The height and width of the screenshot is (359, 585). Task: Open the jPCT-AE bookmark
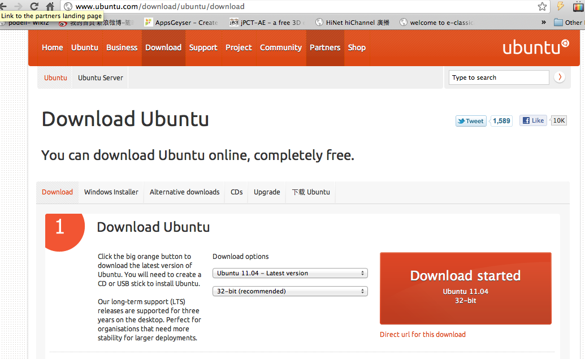pos(267,23)
